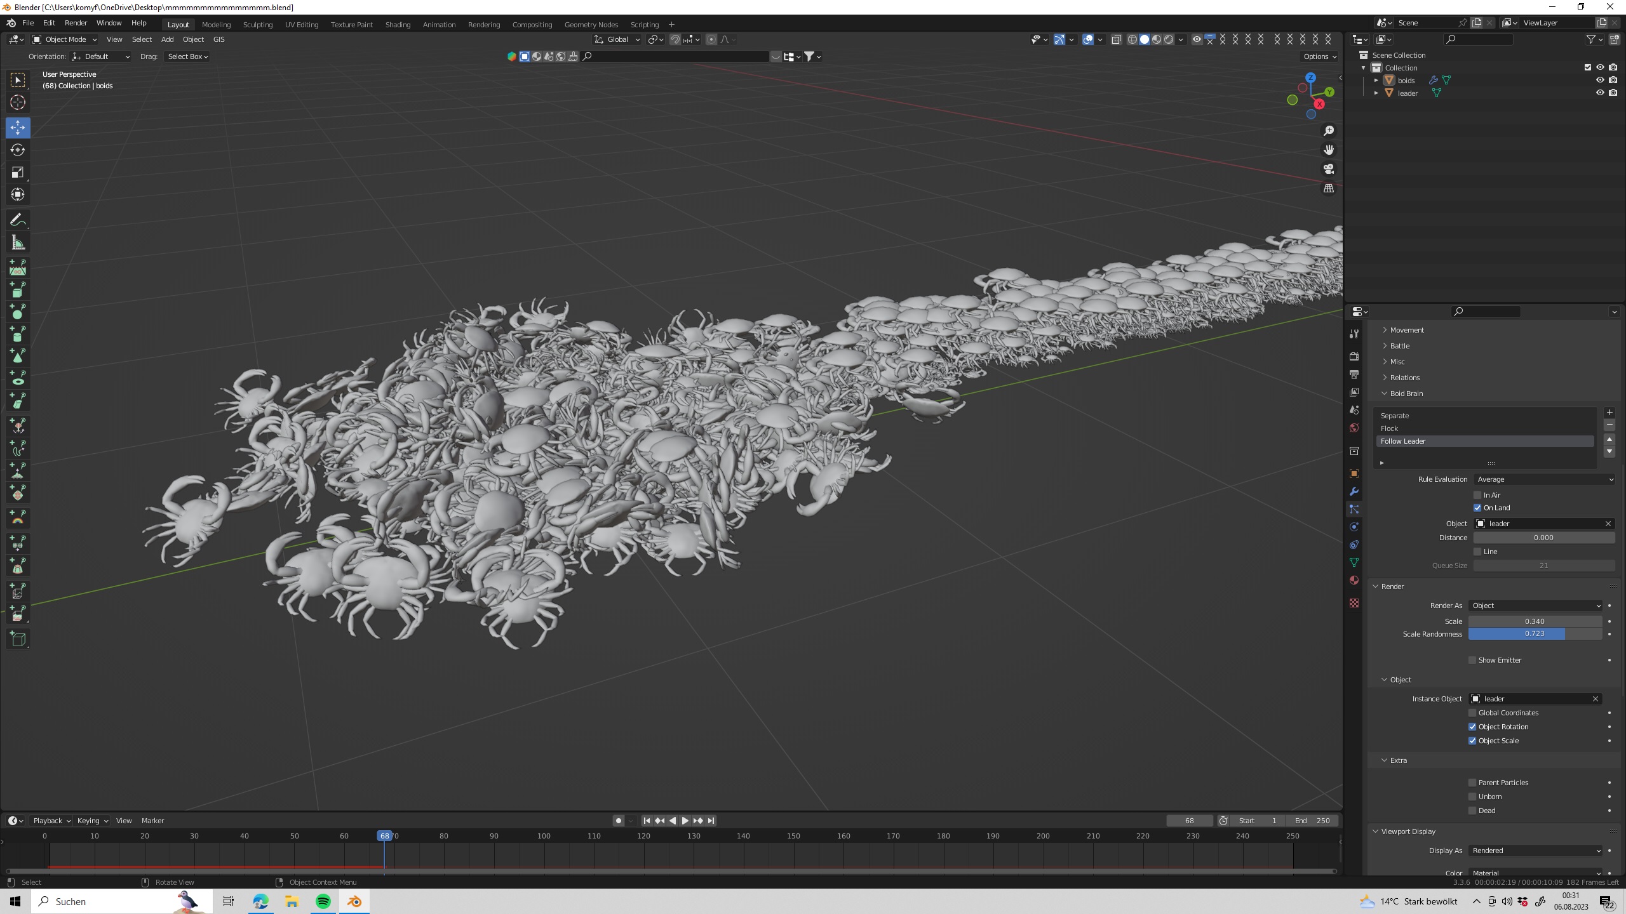
Task: Toggle camera view in viewport
Action: 1329,169
